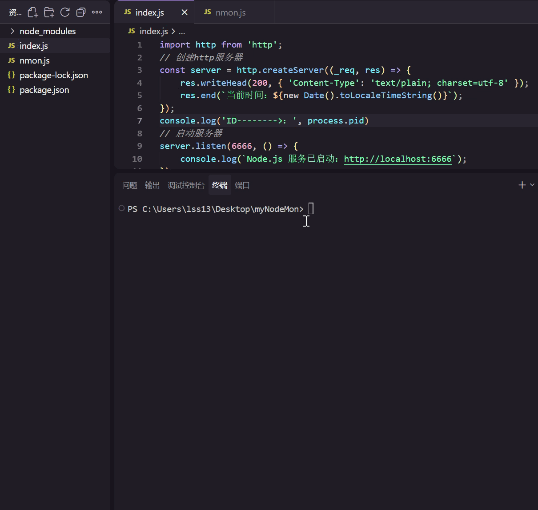This screenshot has width=538, height=510.
Task: Open the explorer more actions ellipsis
Action: pyautogui.click(x=97, y=12)
